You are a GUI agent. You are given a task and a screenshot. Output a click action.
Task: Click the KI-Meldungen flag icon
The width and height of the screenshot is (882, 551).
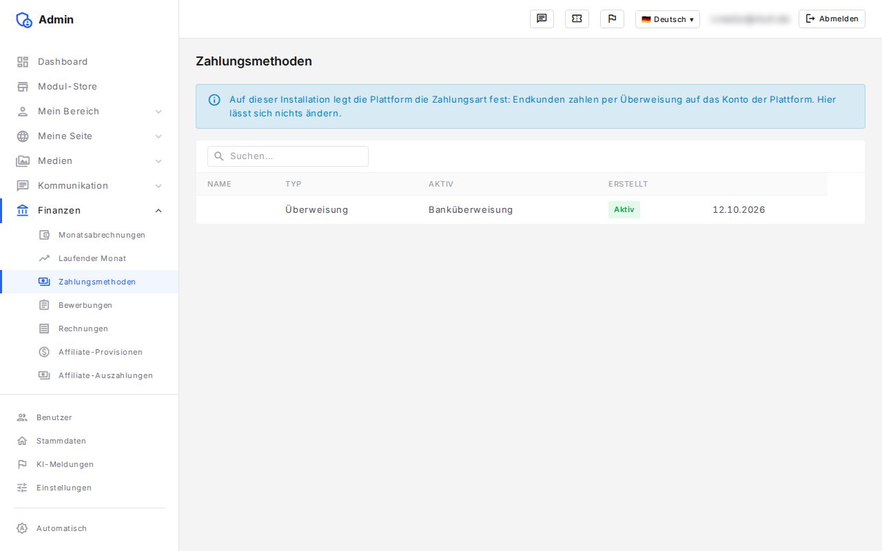pyautogui.click(x=22, y=464)
